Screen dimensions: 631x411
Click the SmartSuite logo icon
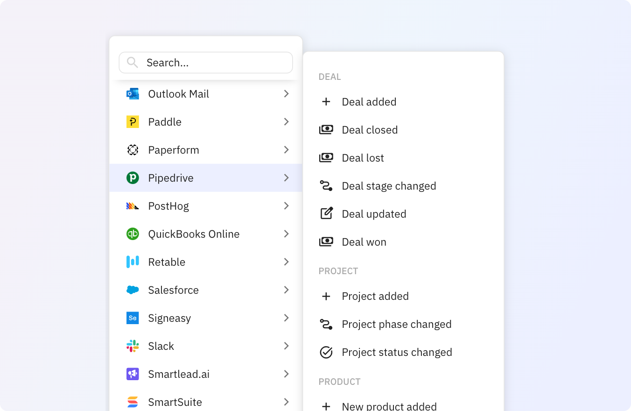133,402
